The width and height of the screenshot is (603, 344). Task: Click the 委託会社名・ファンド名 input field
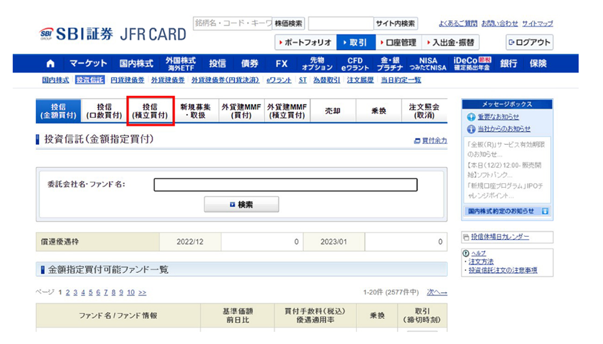pyautogui.click(x=285, y=185)
